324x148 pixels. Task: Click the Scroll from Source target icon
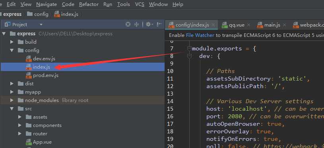pyautogui.click(x=128, y=25)
